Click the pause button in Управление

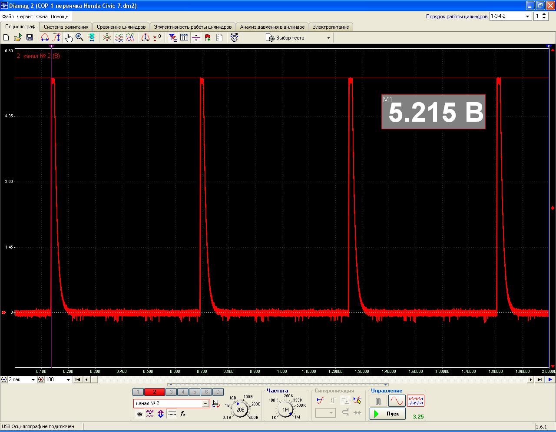pyautogui.click(x=378, y=401)
